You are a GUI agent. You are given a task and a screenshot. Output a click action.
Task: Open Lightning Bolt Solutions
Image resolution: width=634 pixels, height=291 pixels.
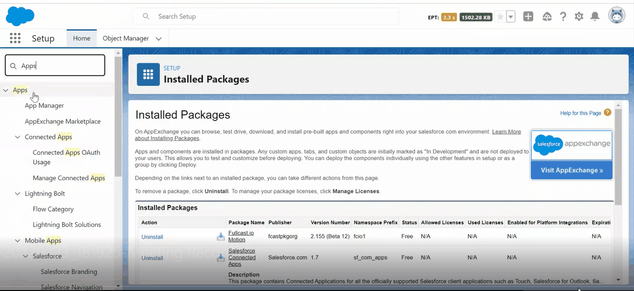pos(67,225)
